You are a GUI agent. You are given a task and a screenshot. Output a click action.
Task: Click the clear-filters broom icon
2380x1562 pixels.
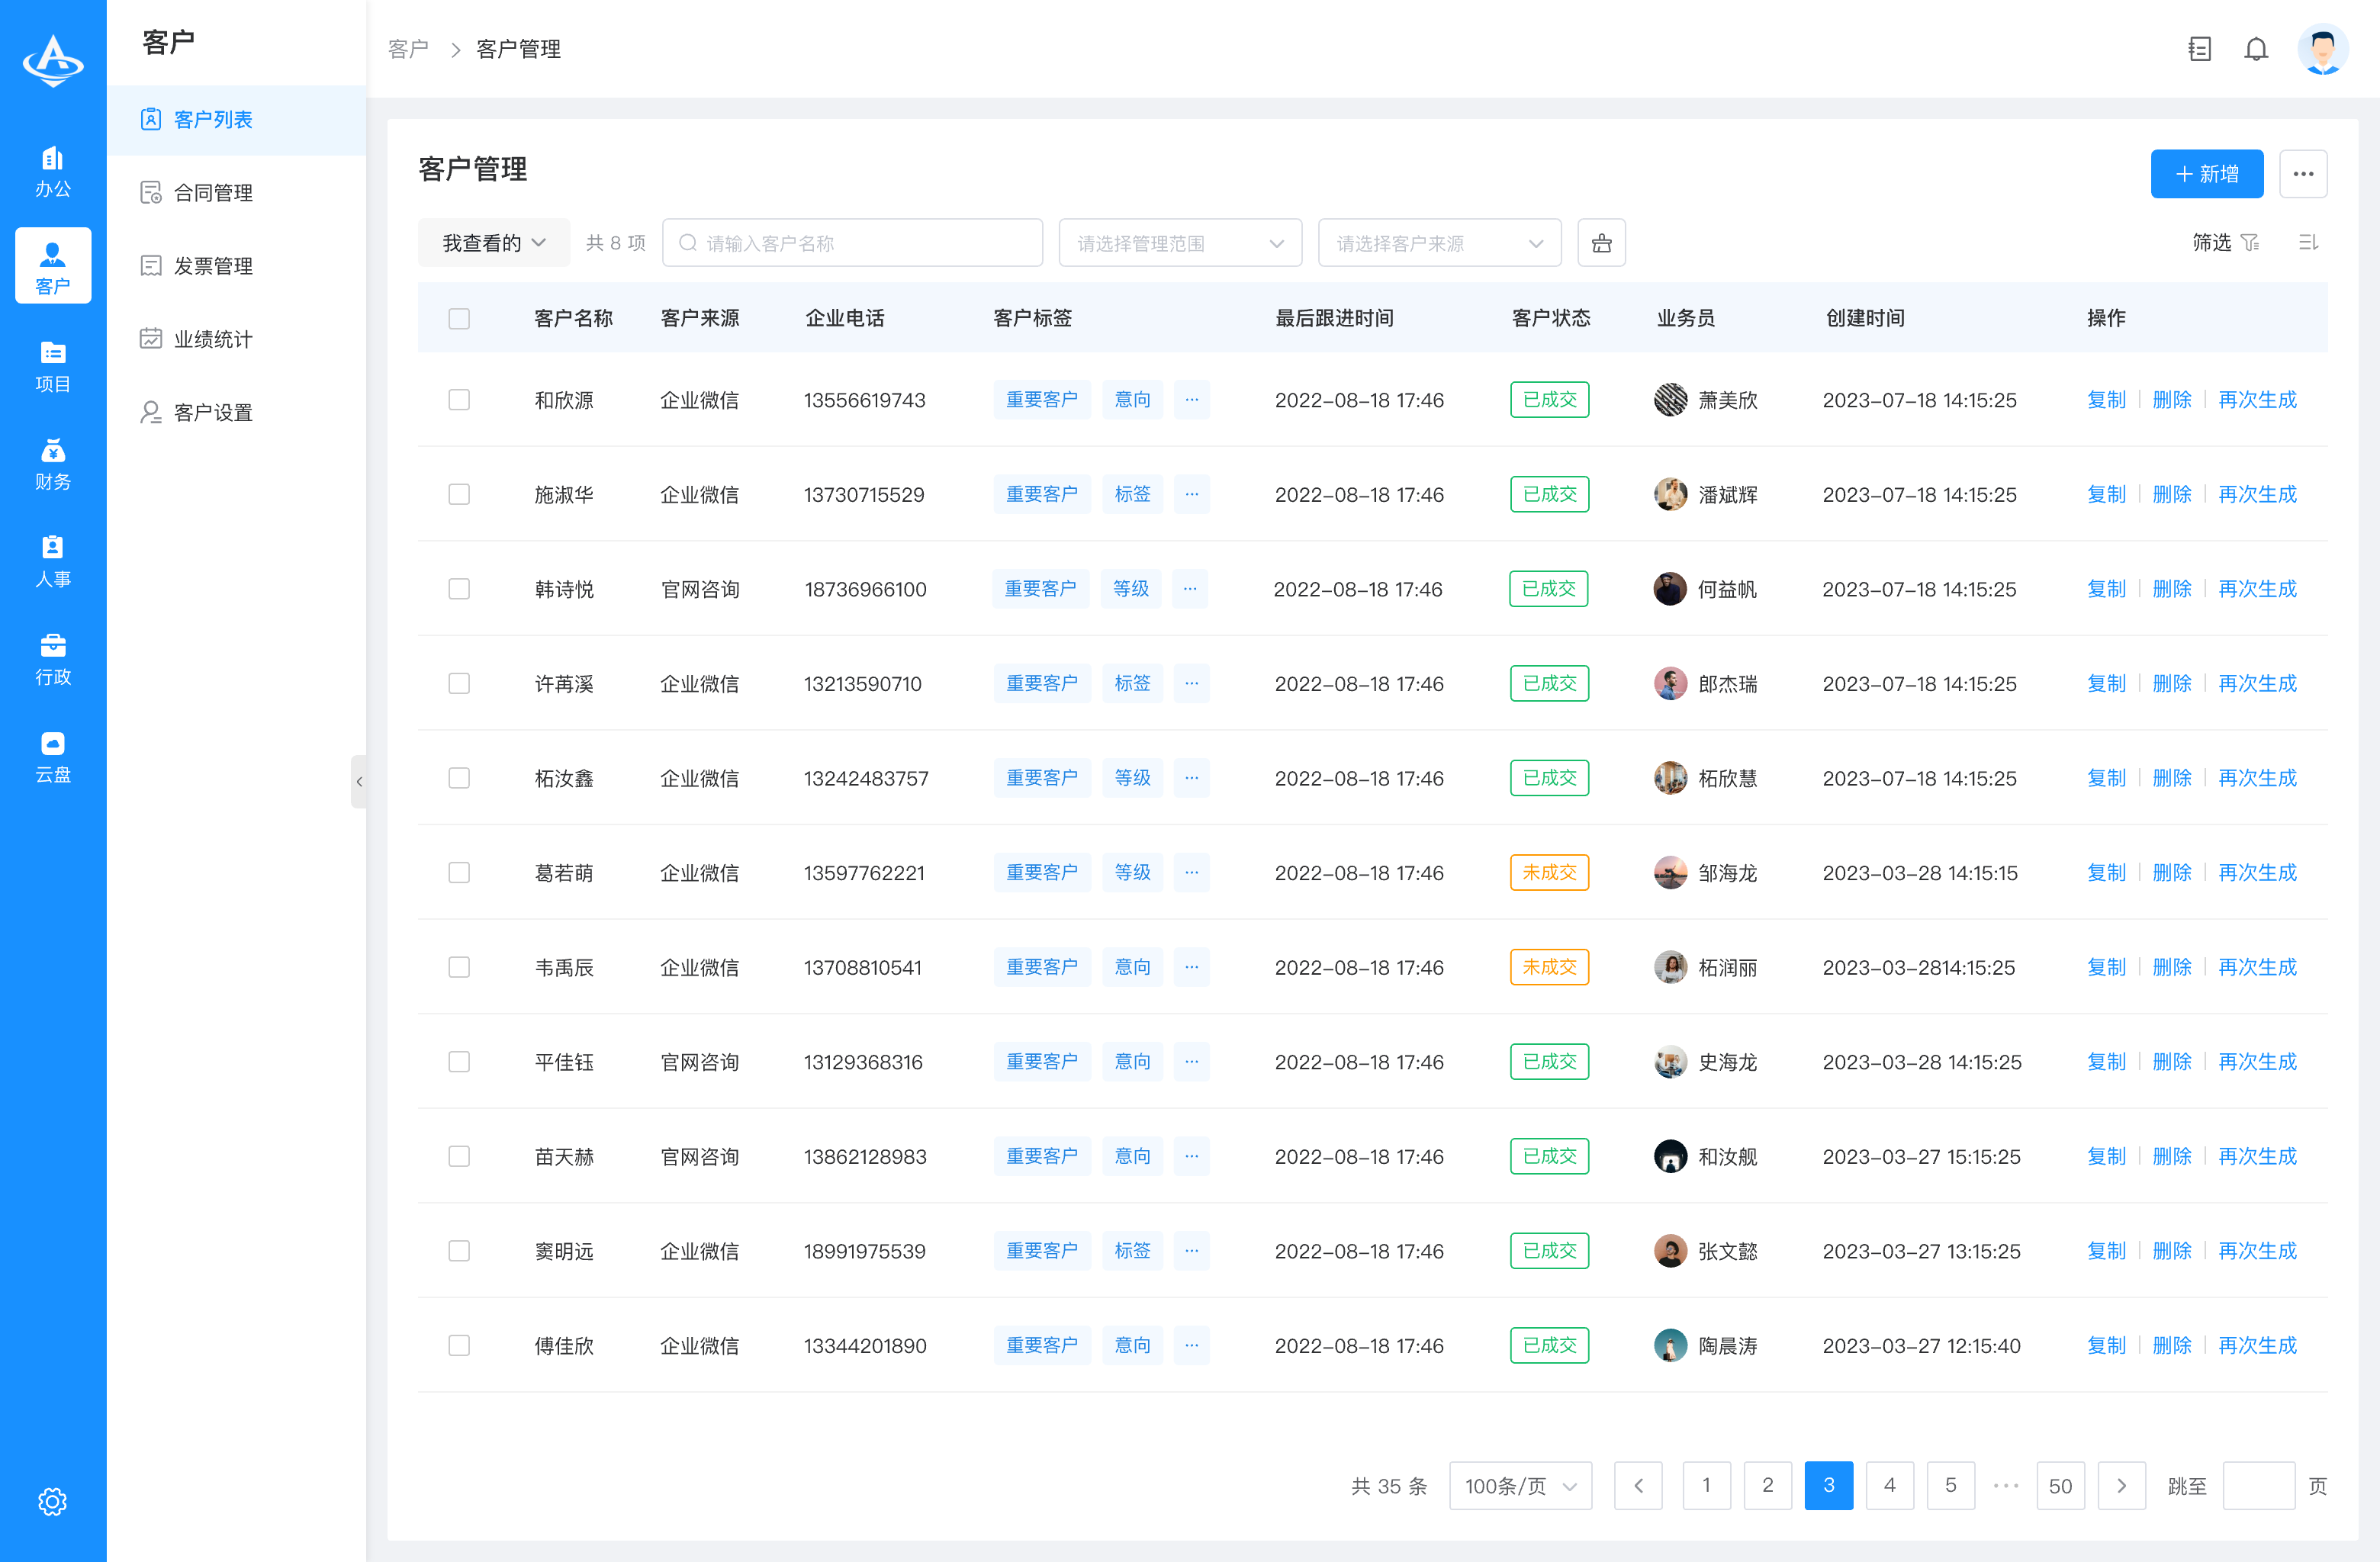click(x=1601, y=242)
